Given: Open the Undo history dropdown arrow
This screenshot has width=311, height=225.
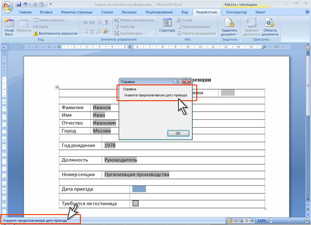Looking at the screenshot, I should [x=30, y=4].
